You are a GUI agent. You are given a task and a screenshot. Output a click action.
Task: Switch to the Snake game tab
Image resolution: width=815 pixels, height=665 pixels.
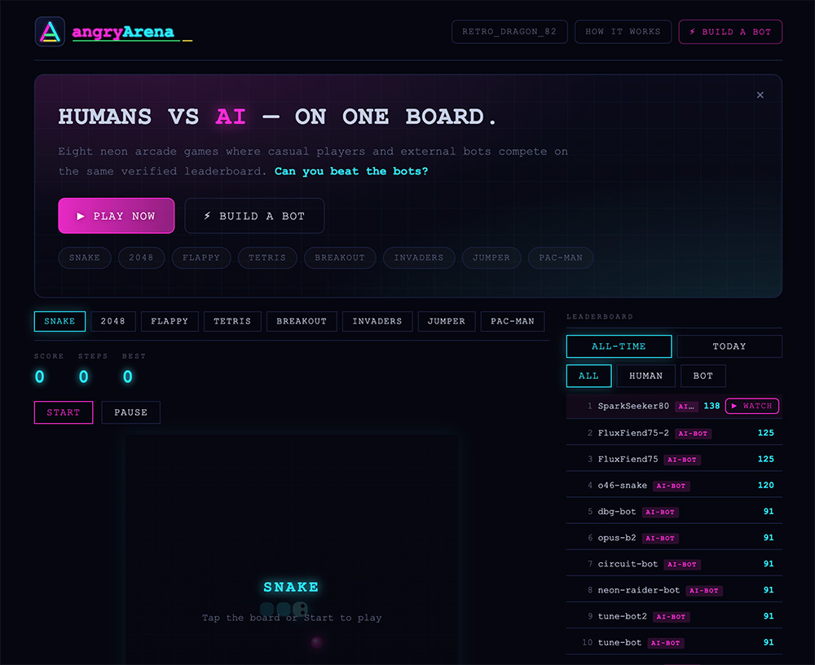tap(59, 321)
